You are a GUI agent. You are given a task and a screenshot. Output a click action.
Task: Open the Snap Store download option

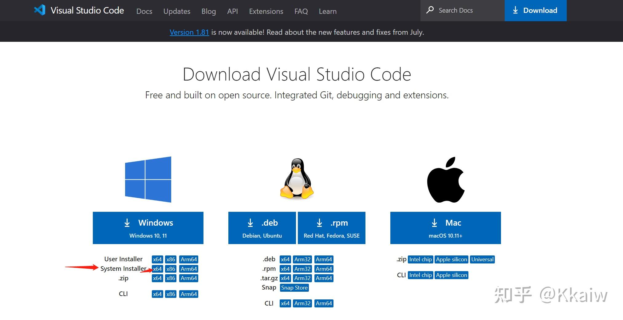tap(294, 288)
